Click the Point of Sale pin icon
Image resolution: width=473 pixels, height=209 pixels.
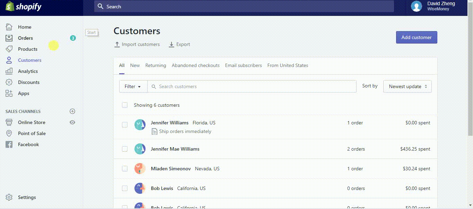pos(9,133)
